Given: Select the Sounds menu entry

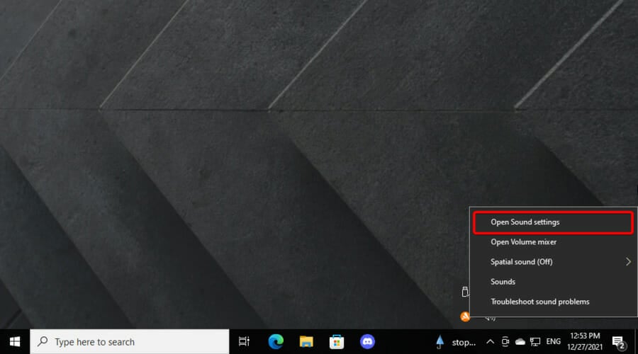Looking at the screenshot, I should [x=553, y=282].
